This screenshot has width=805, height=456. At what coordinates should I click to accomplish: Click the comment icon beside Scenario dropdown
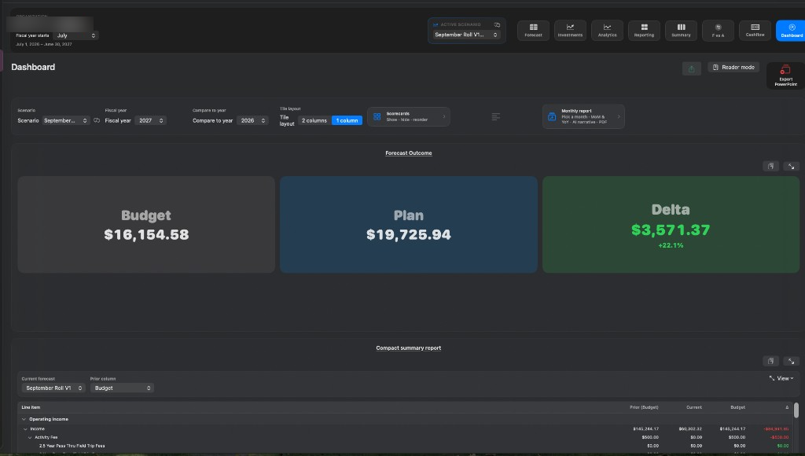click(x=97, y=120)
